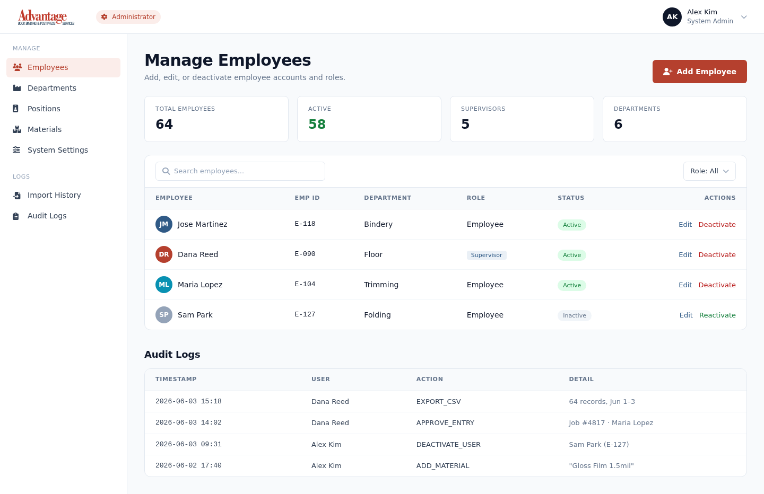
Task: Click the Search employees field
Action: [240, 171]
